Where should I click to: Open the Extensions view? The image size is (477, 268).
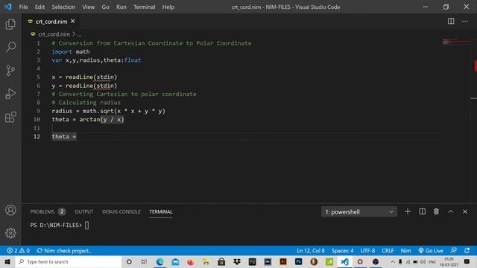point(10,117)
